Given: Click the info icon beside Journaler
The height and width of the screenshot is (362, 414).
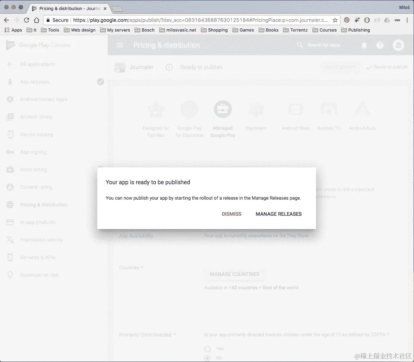Looking at the screenshot, I should [169, 67].
